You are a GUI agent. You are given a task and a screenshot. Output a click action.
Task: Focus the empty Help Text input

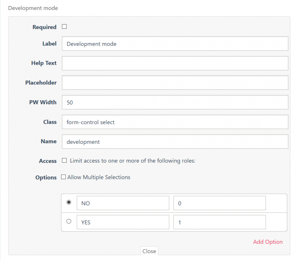175,63
